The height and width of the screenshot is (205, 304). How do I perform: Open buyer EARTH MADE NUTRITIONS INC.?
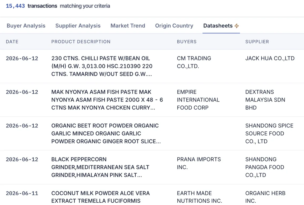click(200, 197)
